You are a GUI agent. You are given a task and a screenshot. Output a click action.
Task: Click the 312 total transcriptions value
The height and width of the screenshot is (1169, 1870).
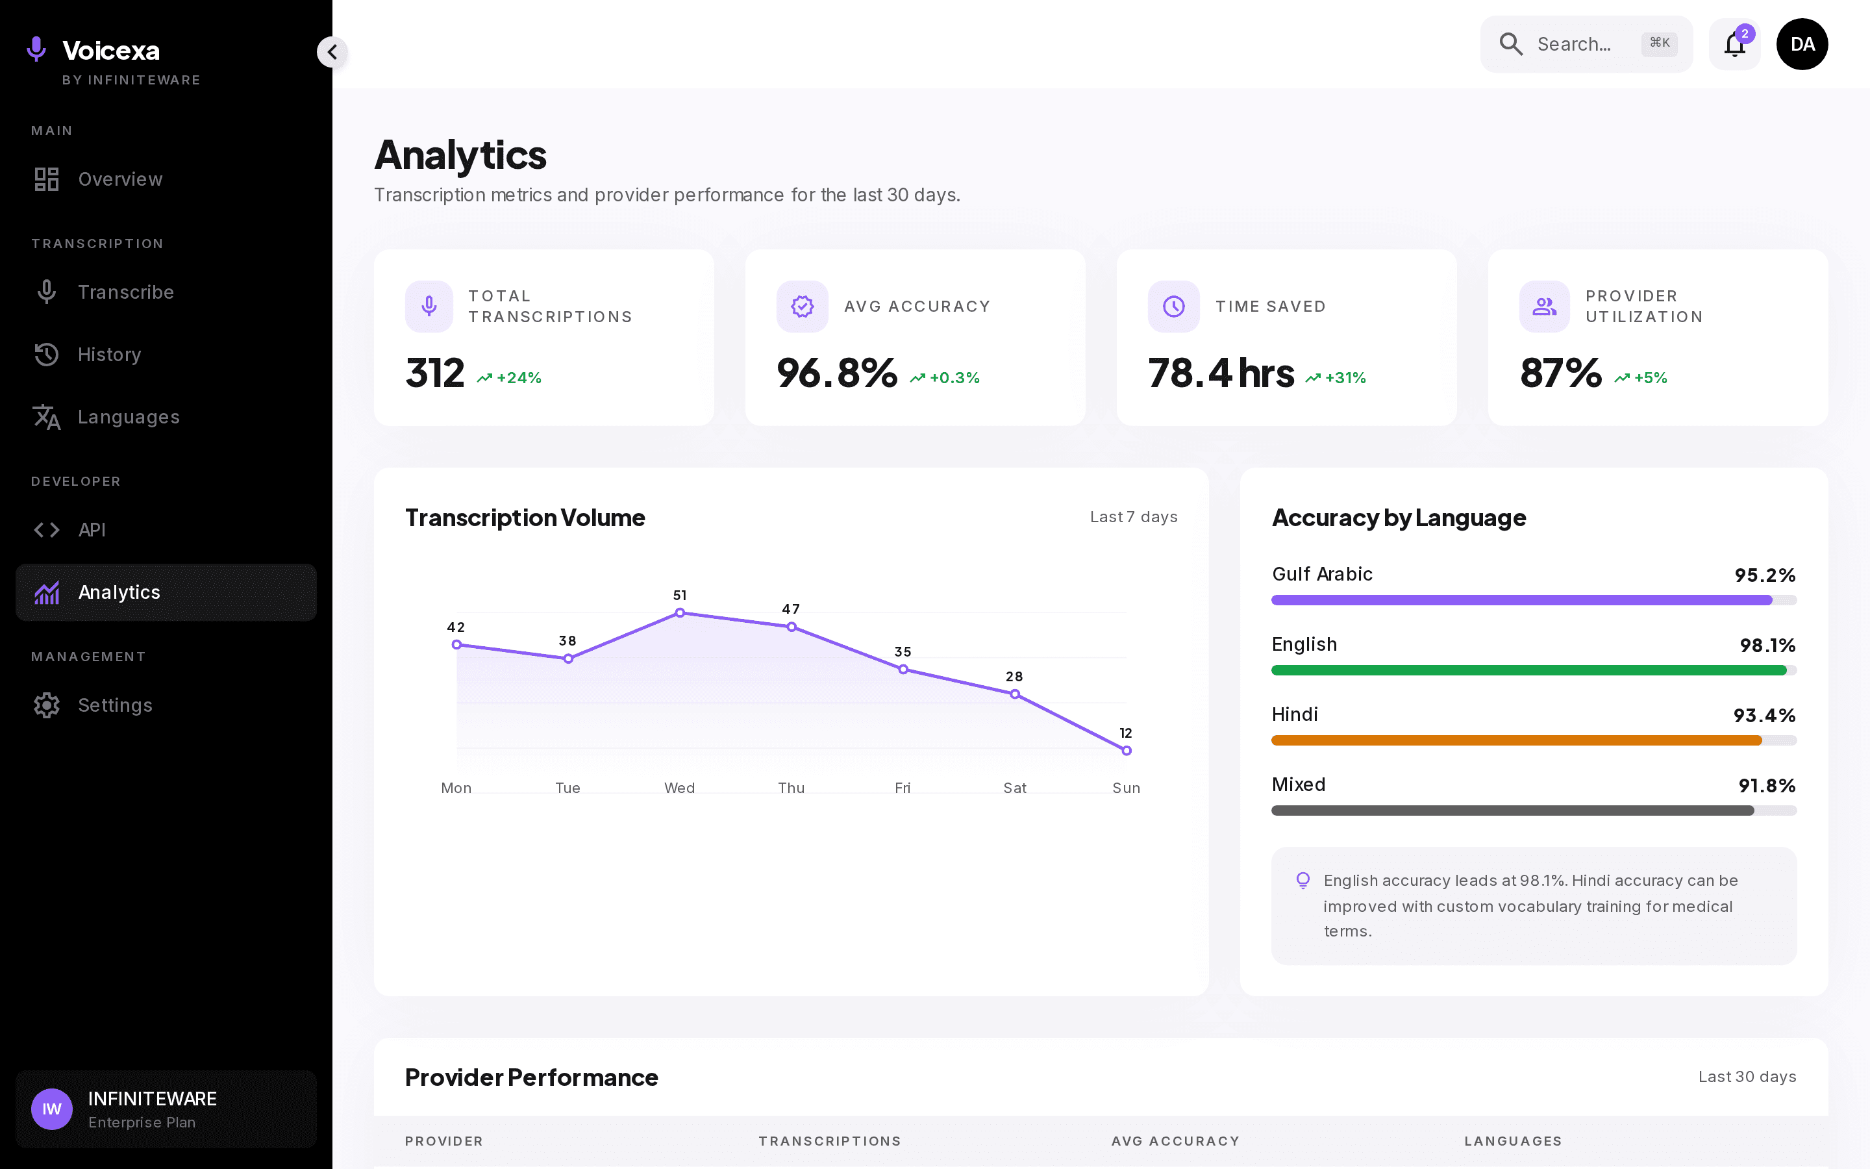(x=435, y=373)
